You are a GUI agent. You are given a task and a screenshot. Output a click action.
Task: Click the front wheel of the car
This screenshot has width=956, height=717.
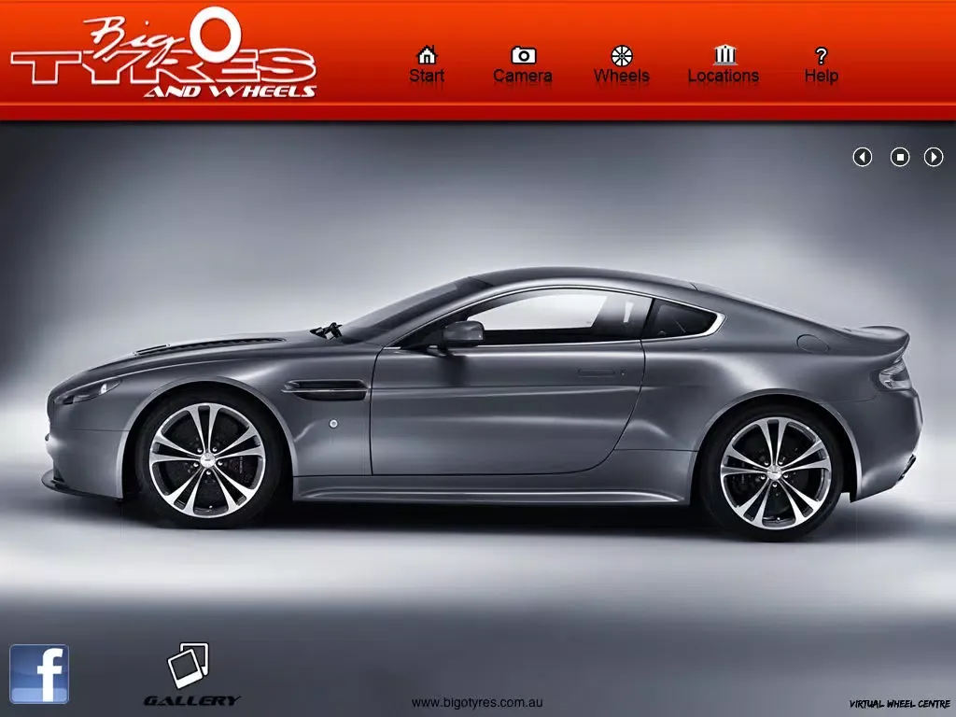(206, 460)
